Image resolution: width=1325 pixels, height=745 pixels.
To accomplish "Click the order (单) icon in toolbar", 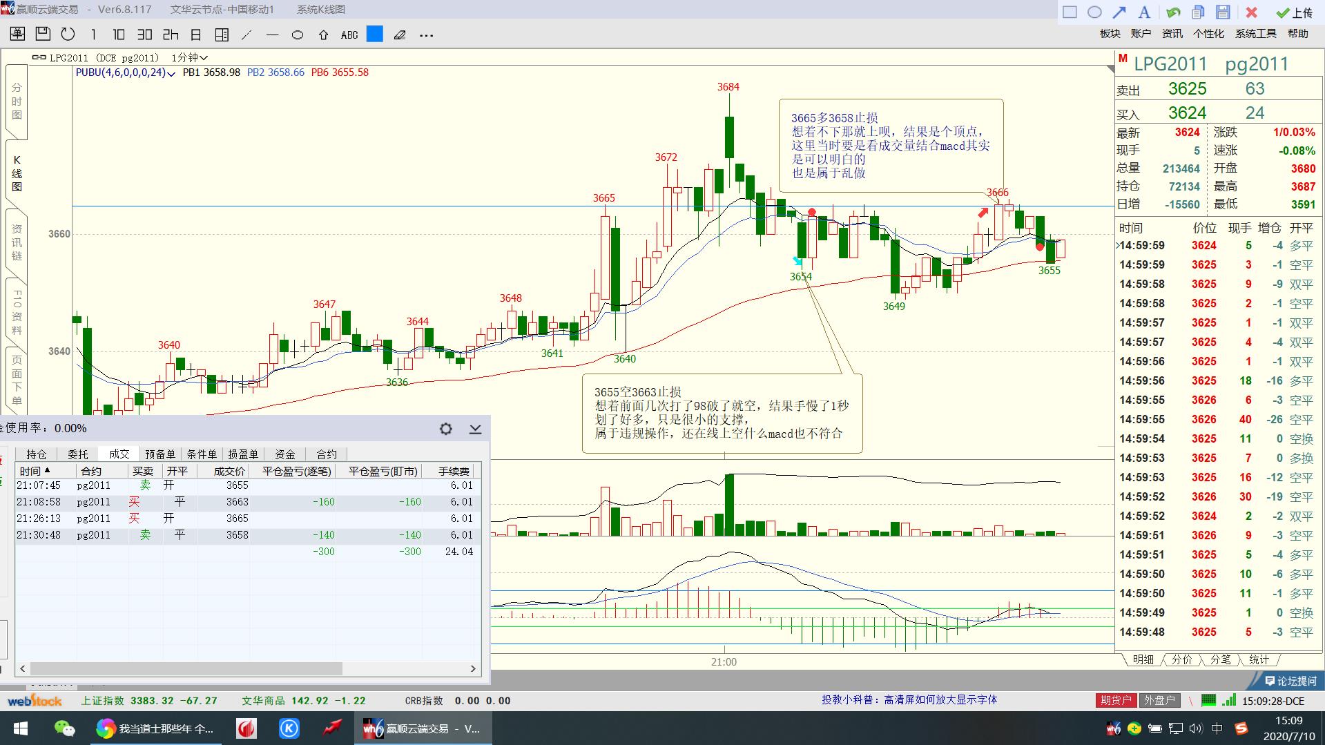I will [18, 34].
